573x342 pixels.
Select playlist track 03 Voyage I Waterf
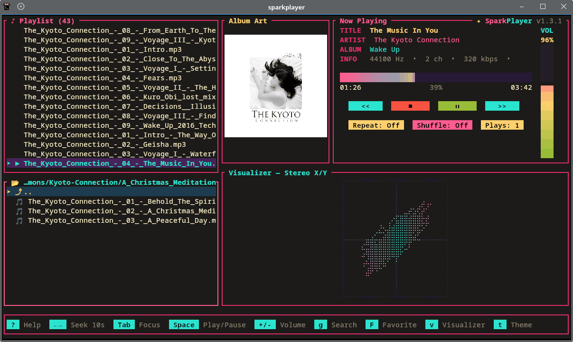120,154
